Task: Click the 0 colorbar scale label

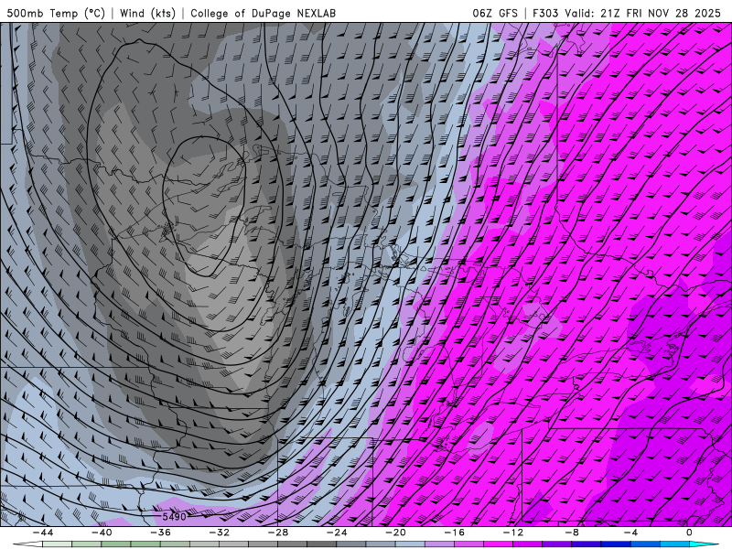Action: [x=690, y=533]
